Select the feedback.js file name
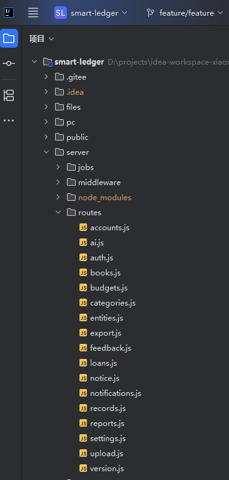229x480 pixels. tap(111, 348)
